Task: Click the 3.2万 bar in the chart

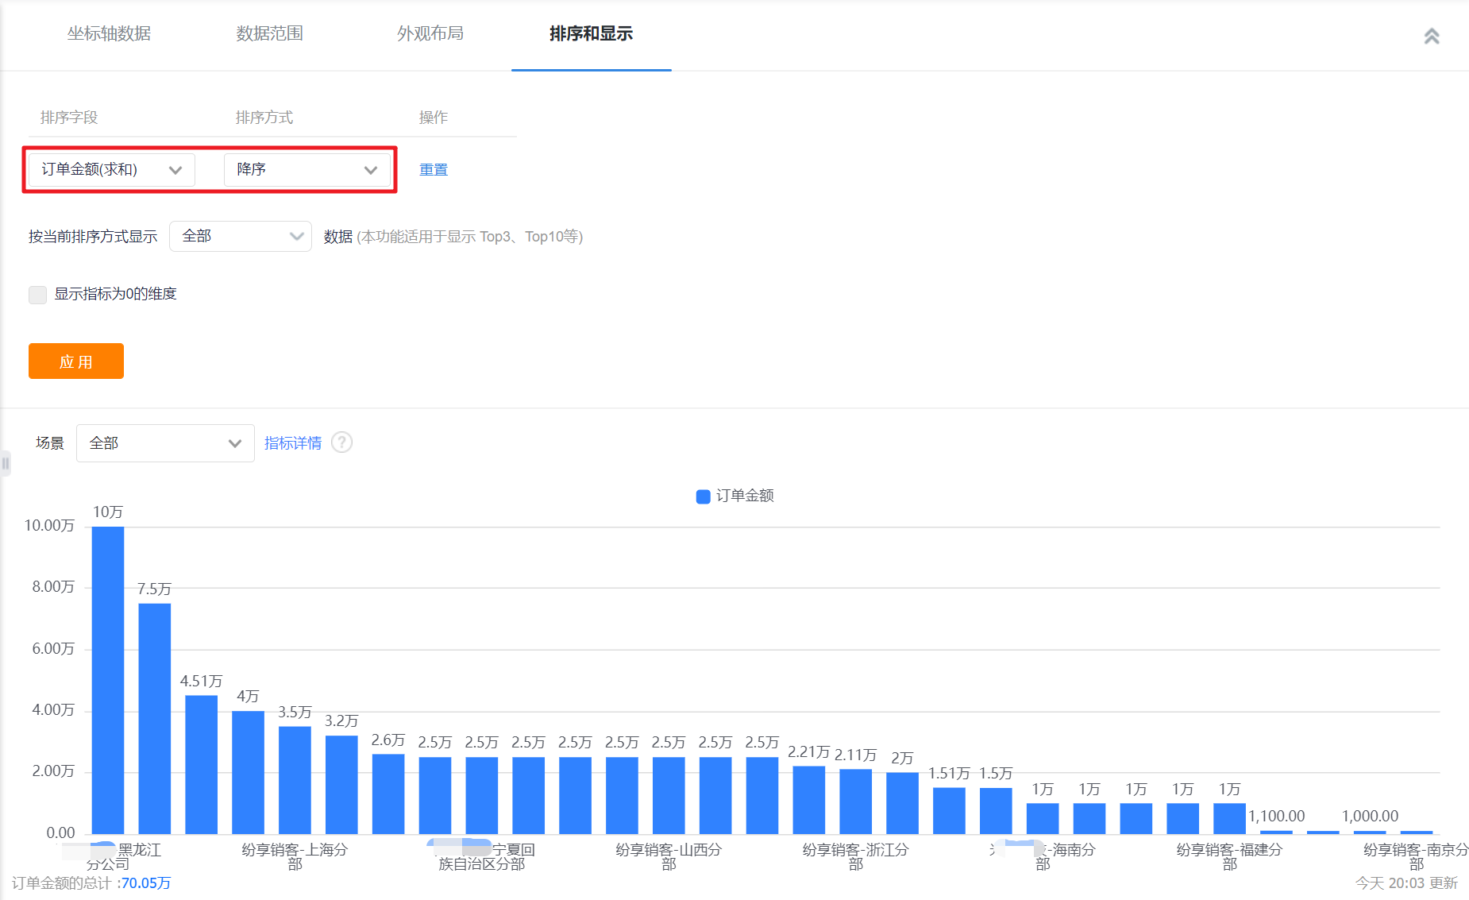Action: (341, 785)
